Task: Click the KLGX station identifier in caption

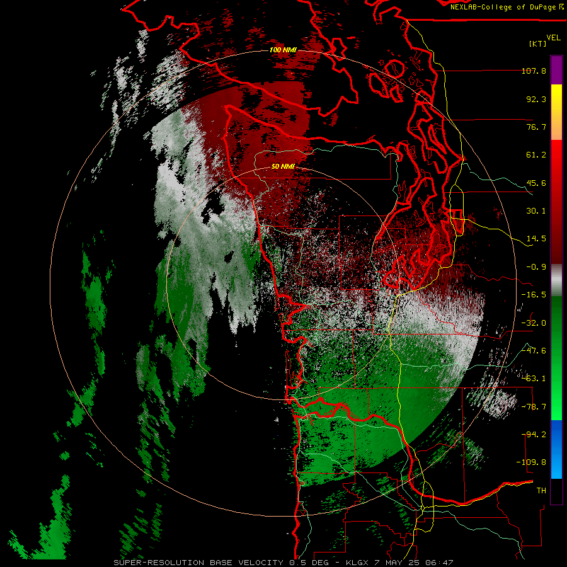Action: click(358, 563)
